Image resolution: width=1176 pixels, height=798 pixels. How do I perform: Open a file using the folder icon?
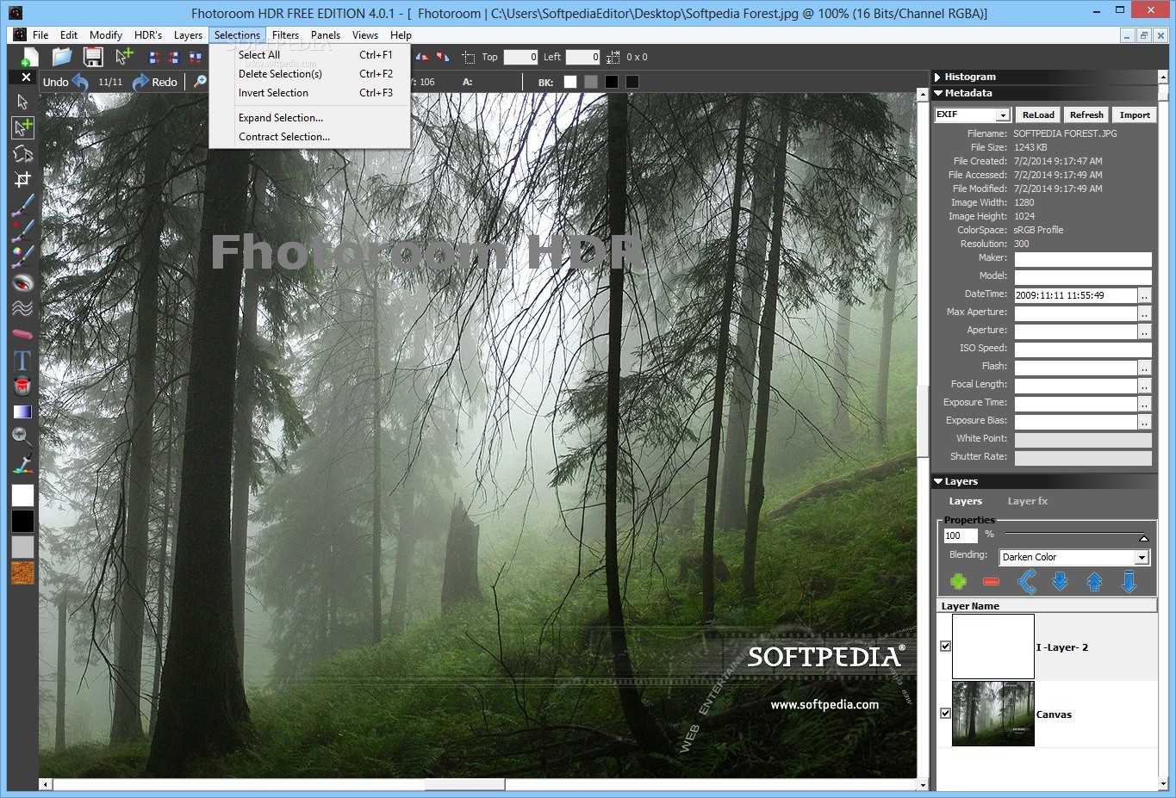pyautogui.click(x=61, y=57)
